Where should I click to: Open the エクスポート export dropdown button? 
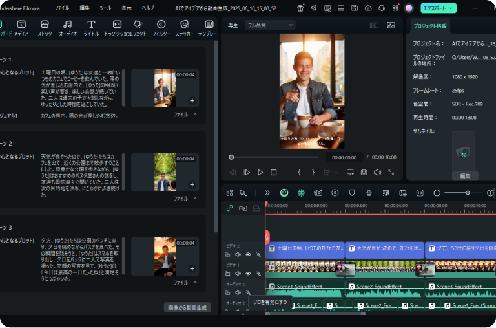click(x=439, y=8)
